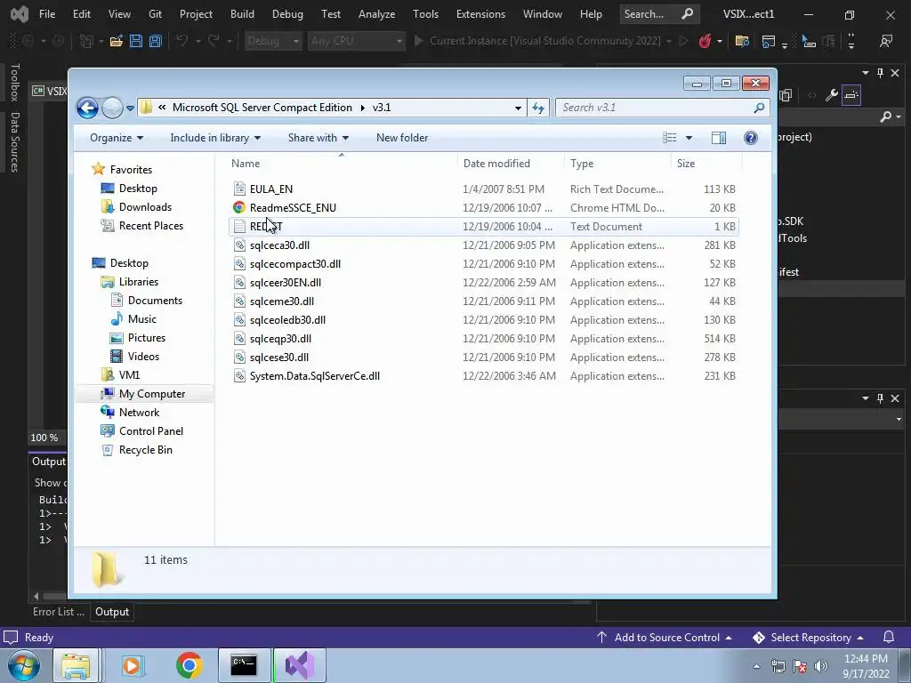The image size is (911, 683).
Task: Open the Share with dropdown
Action: click(x=318, y=138)
